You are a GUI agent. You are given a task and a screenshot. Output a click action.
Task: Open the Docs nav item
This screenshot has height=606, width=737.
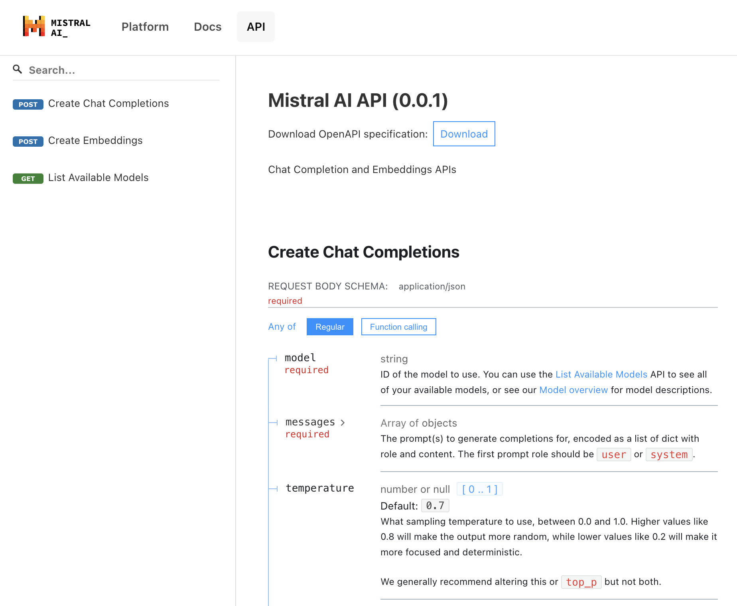208,27
